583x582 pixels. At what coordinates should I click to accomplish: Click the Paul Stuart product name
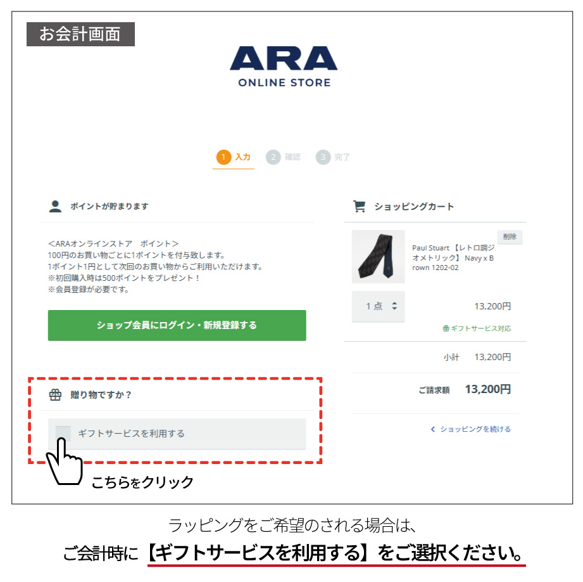click(x=453, y=257)
